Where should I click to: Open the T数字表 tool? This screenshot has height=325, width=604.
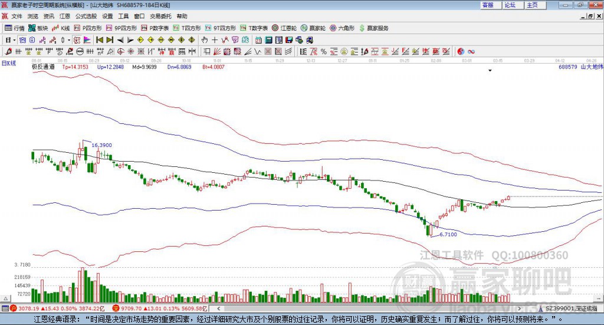(x=254, y=28)
